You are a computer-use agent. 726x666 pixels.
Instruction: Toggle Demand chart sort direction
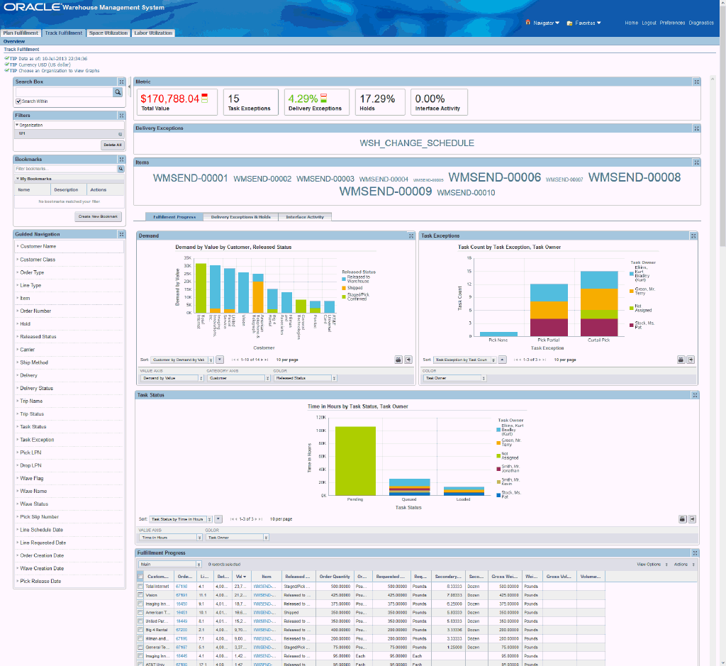click(x=220, y=360)
